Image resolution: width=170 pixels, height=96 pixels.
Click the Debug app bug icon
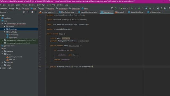[x=139, y=8]
